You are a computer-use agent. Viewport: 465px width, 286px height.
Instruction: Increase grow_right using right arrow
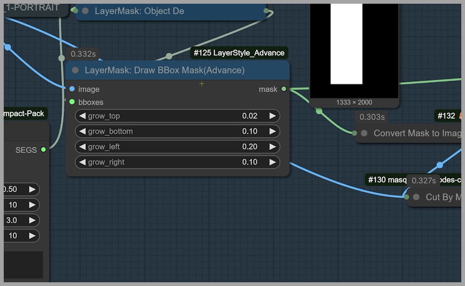point(272,162)
